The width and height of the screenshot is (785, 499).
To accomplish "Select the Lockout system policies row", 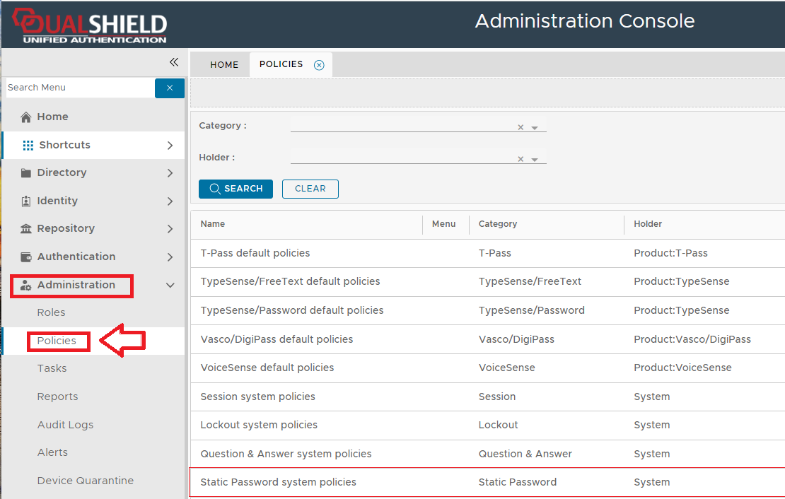I will click(x=259, y=425).
